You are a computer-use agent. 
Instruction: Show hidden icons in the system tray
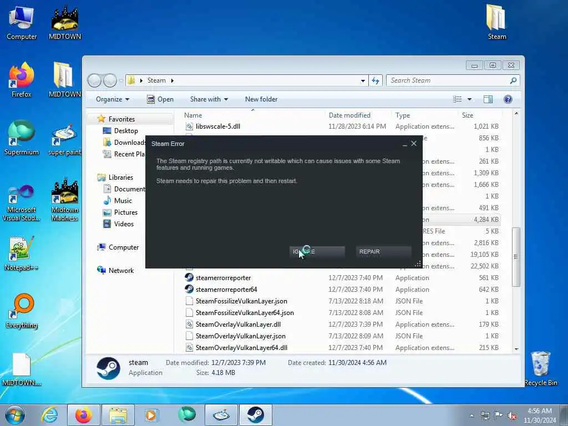point(471,415)
